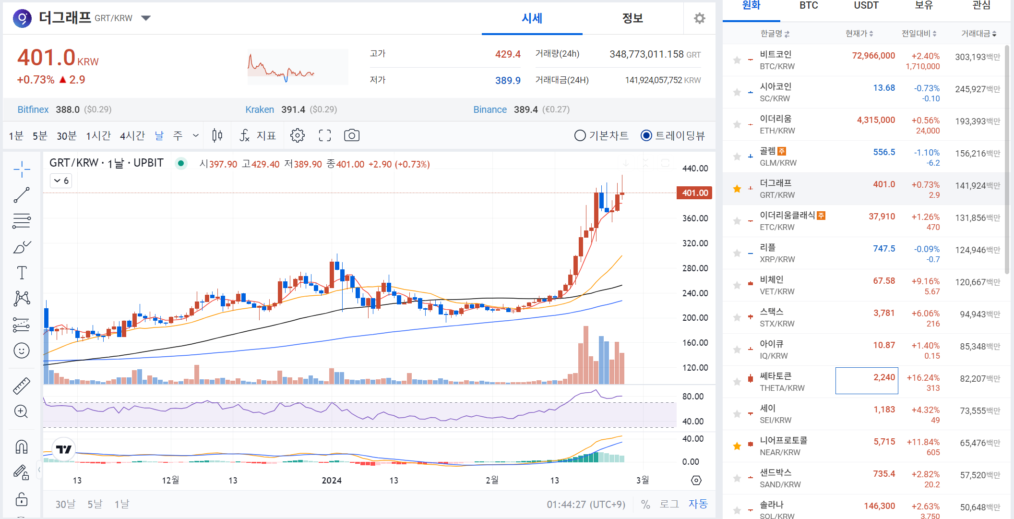
Task: Open the GRT/KRW market selector dropdown
Action: [x=146, y=18]
